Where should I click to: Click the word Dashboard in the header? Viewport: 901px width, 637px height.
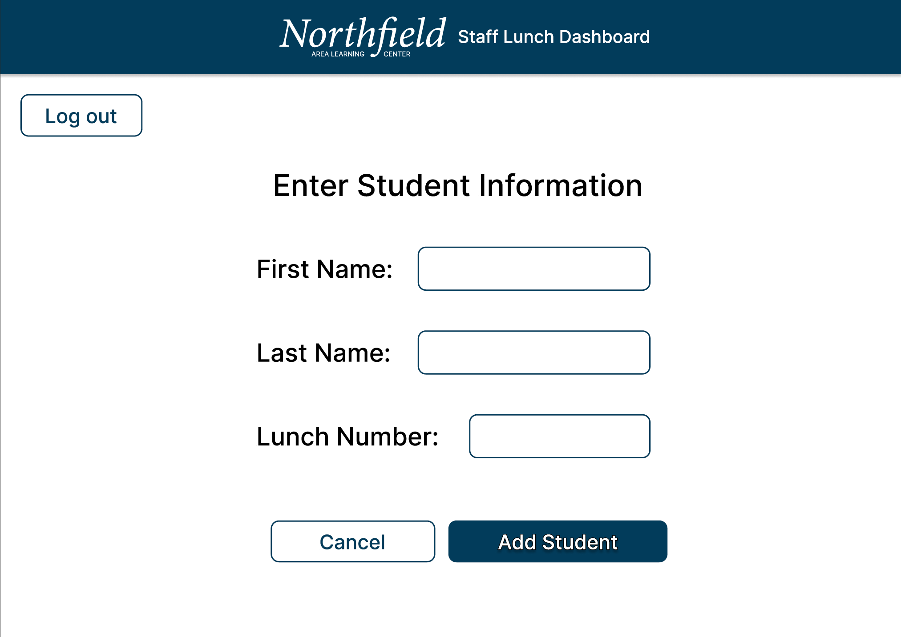tap(604, 37)
